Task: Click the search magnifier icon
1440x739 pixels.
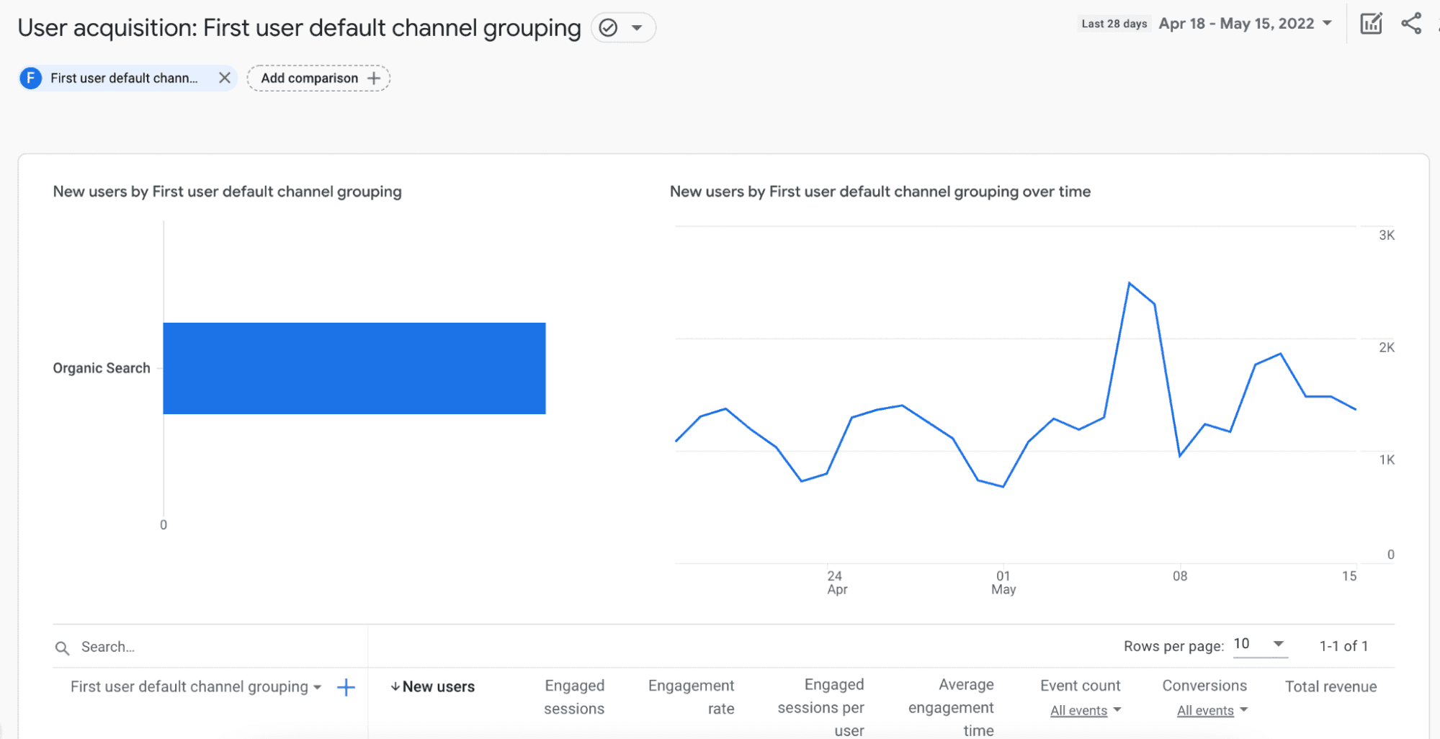Action: tap(63, 648)
